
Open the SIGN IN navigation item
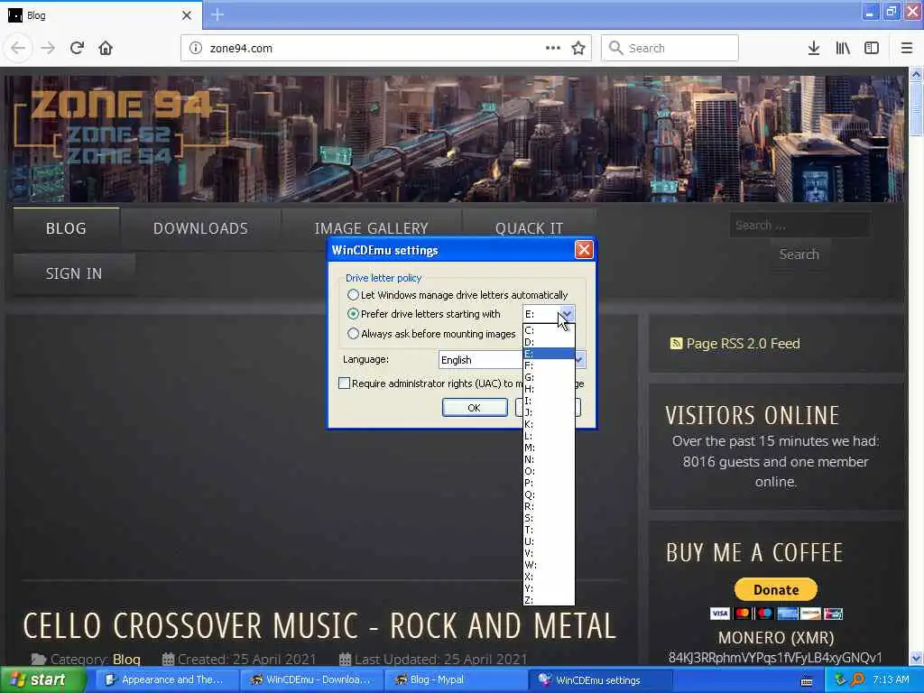pyautogui.click(x=74, y=273)
